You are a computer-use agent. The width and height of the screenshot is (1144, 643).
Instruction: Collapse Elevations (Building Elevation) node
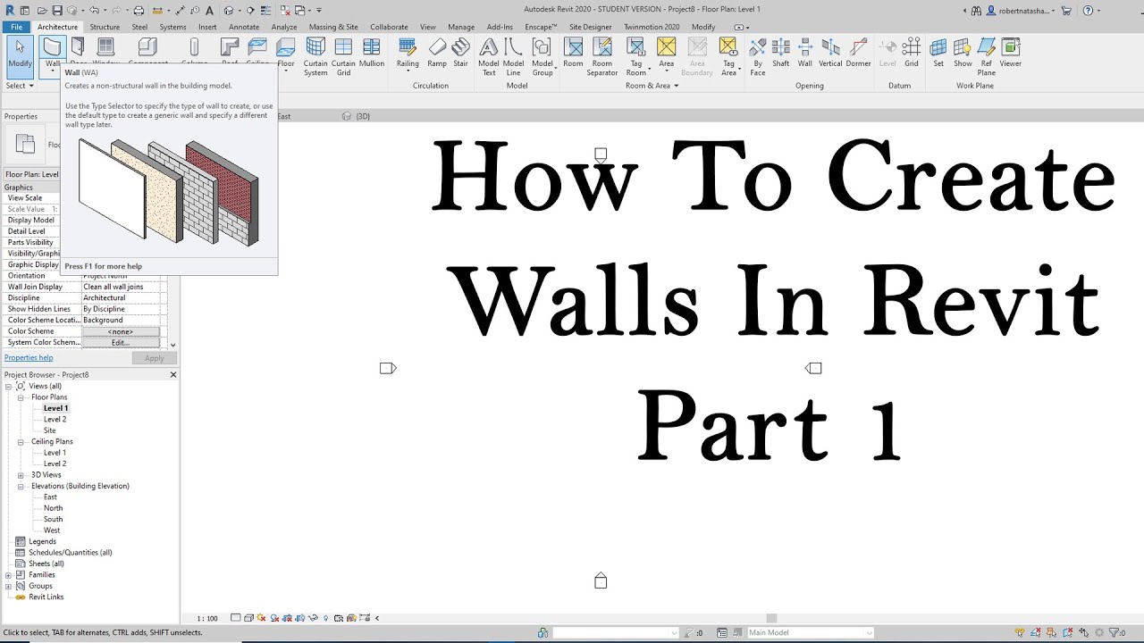(21, 486)
